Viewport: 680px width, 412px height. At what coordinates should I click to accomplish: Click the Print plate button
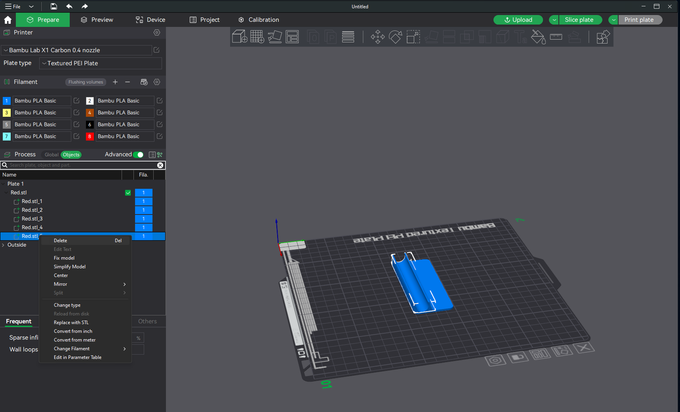click(x=640, y=20)
